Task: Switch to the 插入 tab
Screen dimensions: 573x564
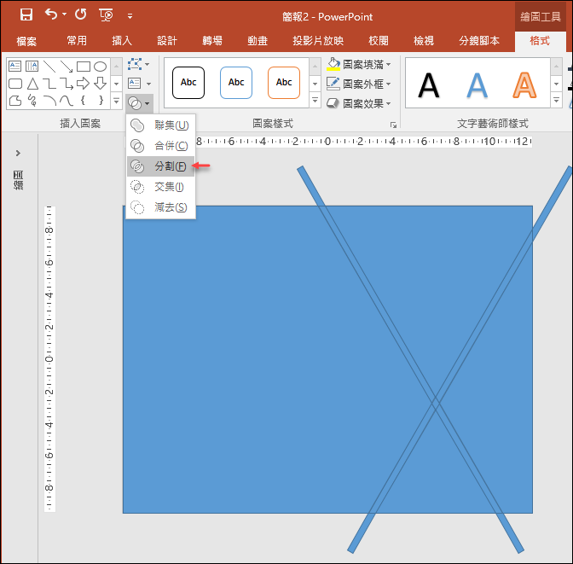Action: click(122, 41)
